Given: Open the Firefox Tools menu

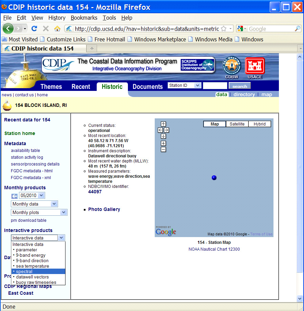Looking at the screenshot, I should pos(109,18).
